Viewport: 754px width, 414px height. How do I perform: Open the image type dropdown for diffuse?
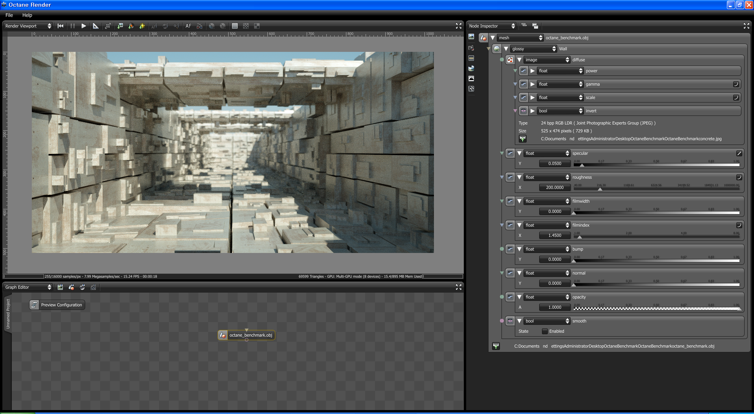pyautogui.click(x=547, y=60)
